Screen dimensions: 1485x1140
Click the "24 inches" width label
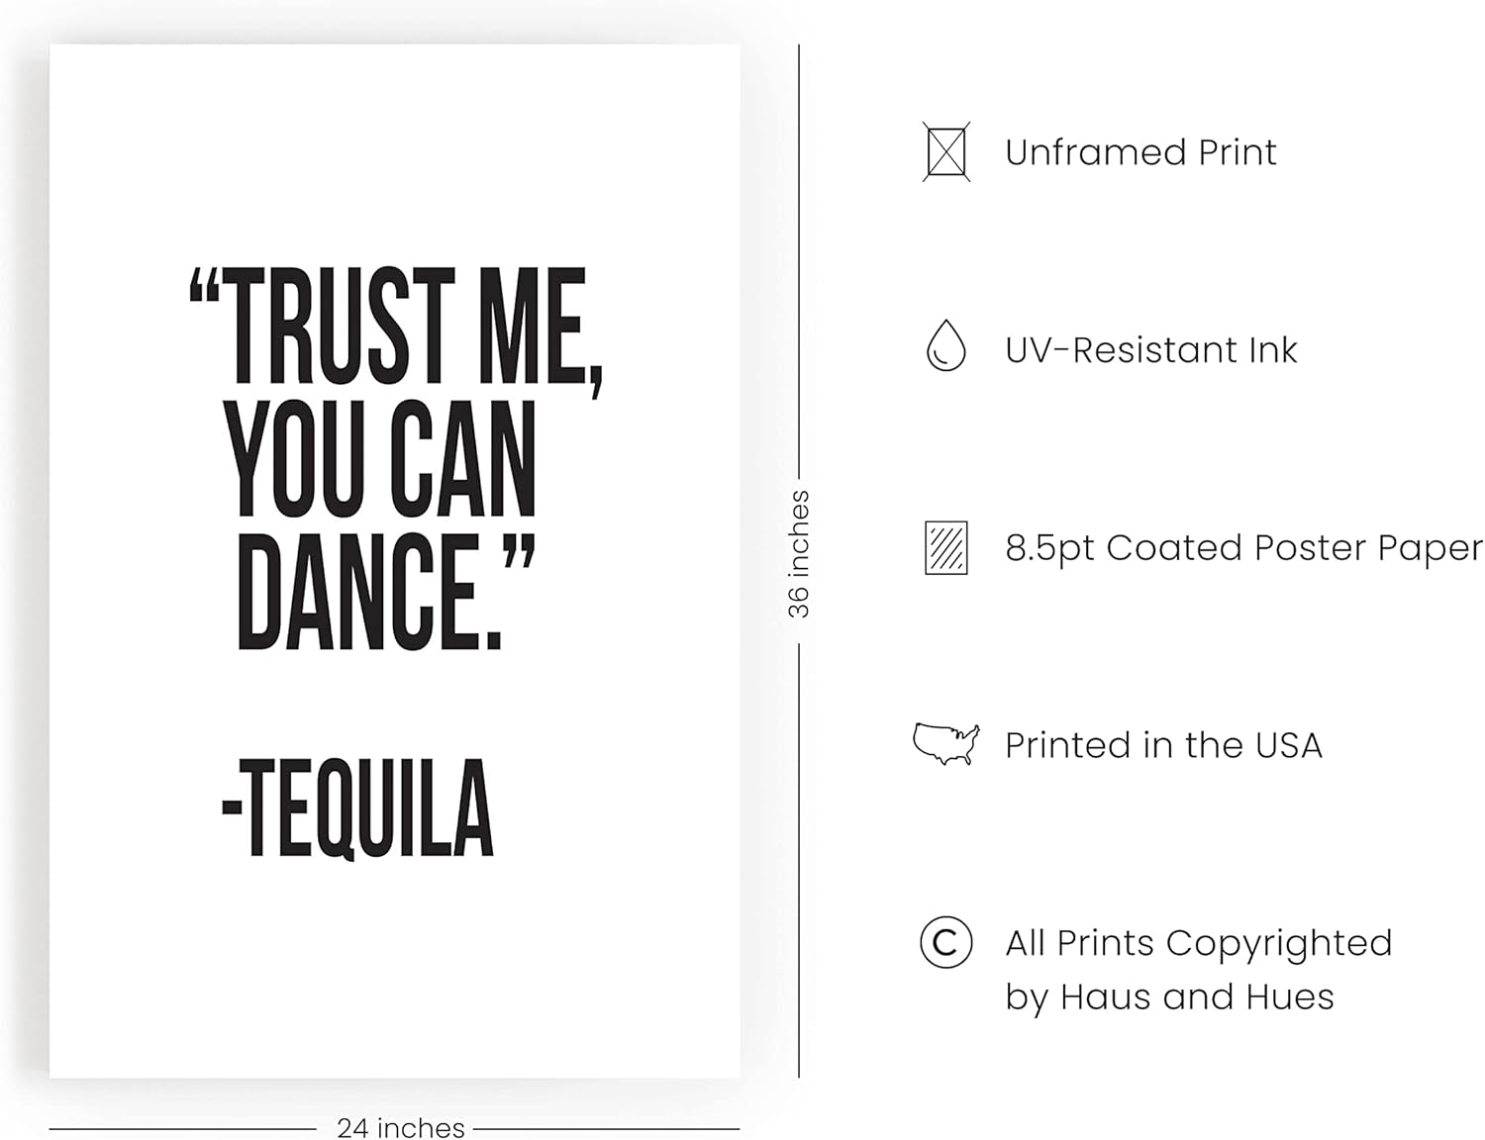tap(400, 1127)
